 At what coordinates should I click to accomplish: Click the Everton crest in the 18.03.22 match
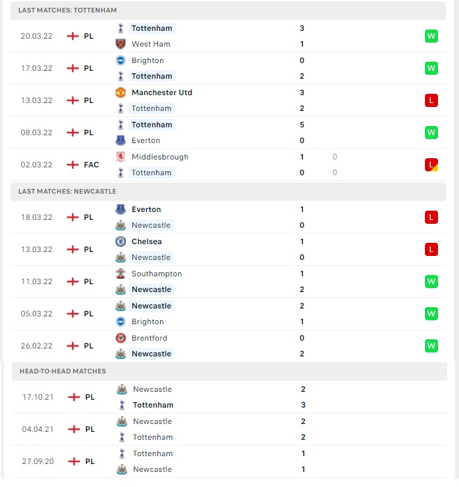tap(121, 209)
